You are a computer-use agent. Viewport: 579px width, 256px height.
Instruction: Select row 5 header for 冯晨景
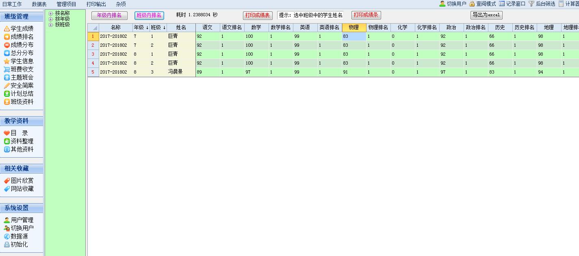93,72
